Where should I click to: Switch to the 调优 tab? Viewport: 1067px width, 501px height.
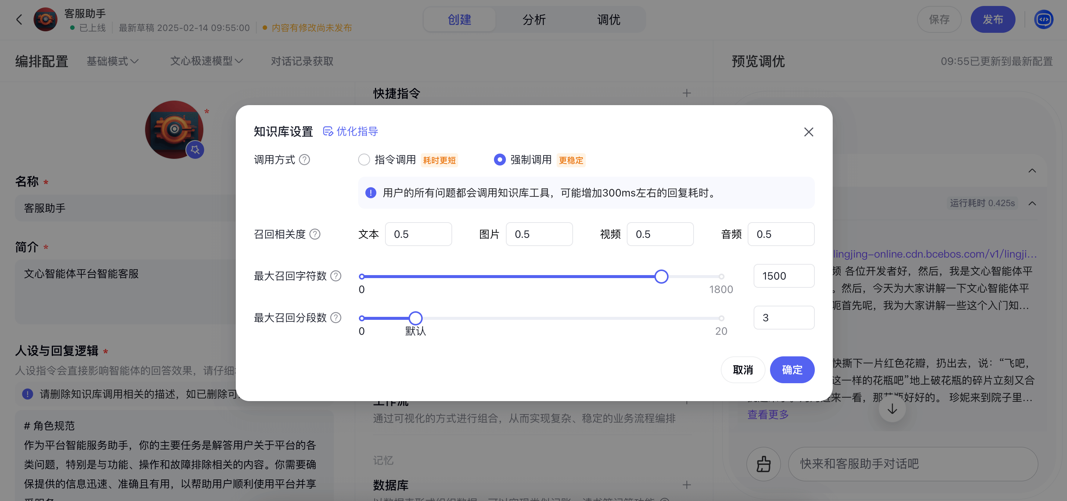pos(608,19)
